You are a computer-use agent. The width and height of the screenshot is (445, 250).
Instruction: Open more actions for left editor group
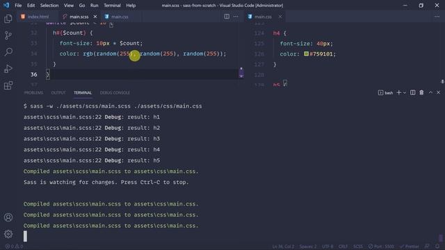tap(236, 17)
